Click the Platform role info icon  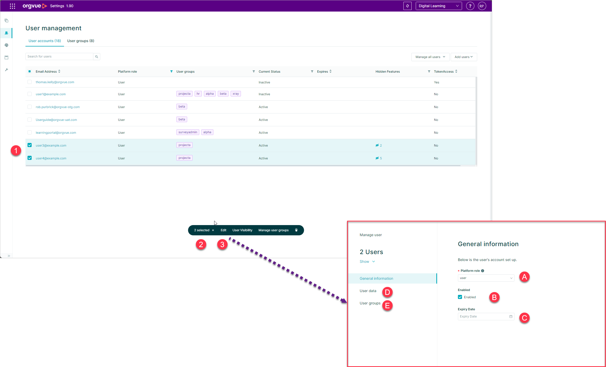tap(483, 271)
